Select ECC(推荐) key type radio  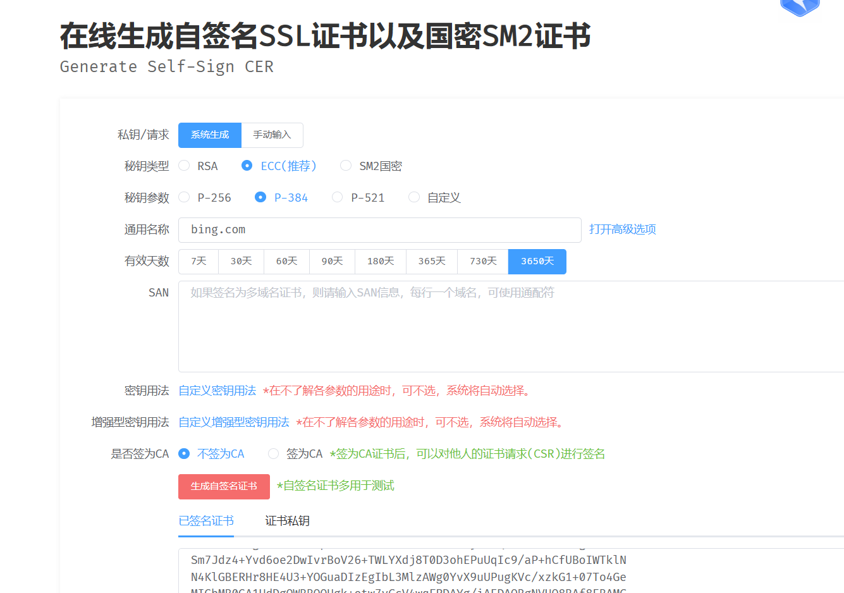coord(279,166)
